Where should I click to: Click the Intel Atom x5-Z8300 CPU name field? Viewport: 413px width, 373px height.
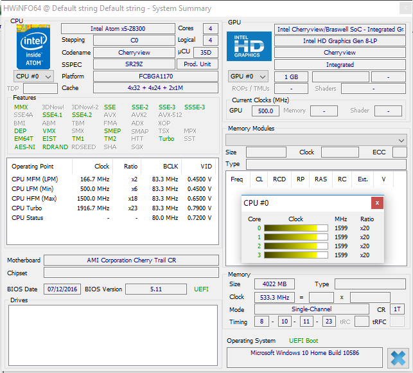(118, 28)
